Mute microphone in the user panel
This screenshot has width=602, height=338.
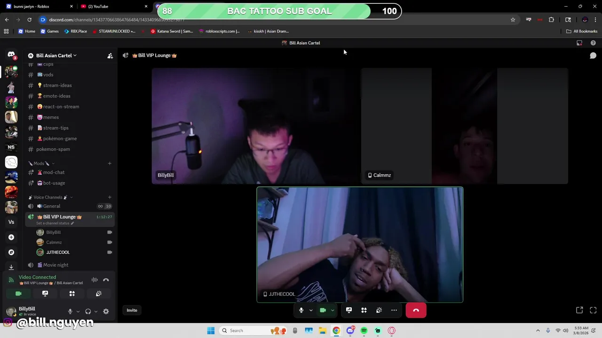[x=70, y=311]
